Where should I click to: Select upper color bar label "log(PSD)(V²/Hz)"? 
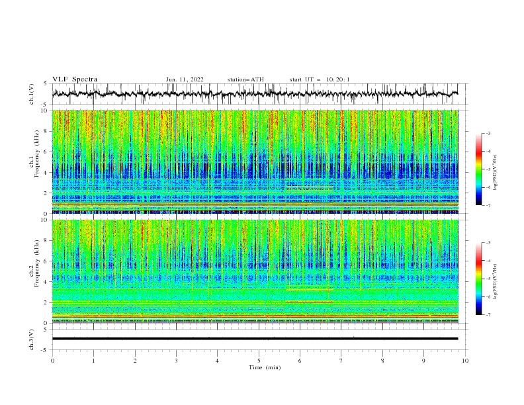pyautogui.click(x=495, y=173)
